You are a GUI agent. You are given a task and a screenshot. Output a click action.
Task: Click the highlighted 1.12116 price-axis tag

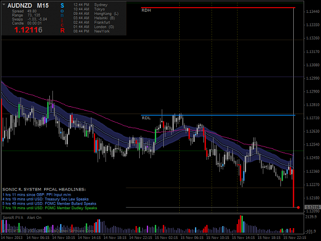(x=313, y=207)
